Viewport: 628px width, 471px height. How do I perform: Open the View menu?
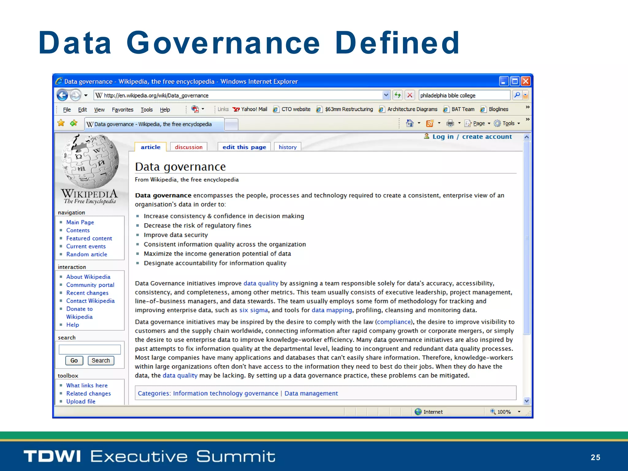pos(99,110)
